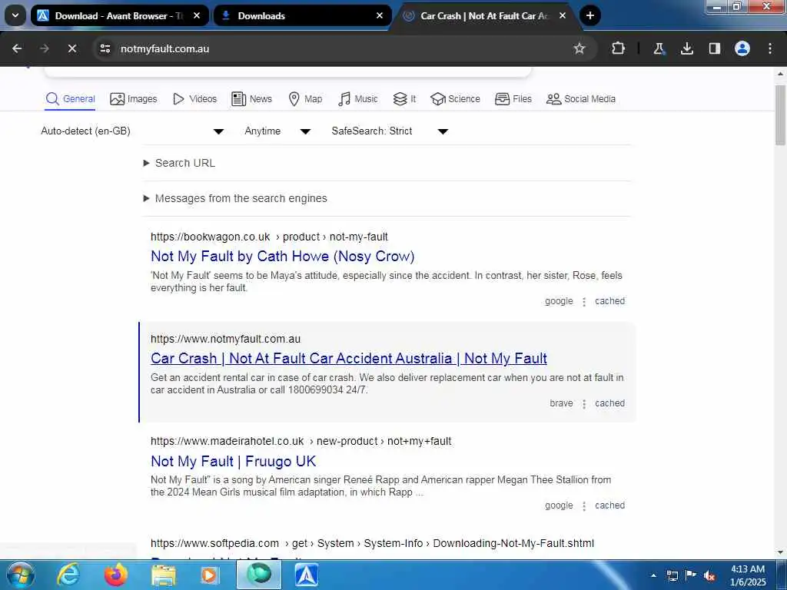
Task: Close the Downloads tab
Action: 380,15
